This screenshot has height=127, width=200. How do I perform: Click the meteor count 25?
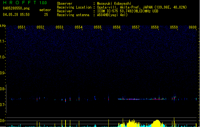(x=46, y=15)
